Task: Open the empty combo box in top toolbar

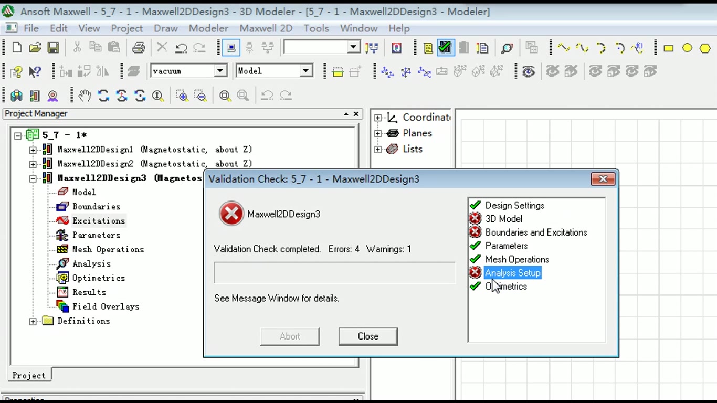Action: pyautogui.click(x=354, y=48)
